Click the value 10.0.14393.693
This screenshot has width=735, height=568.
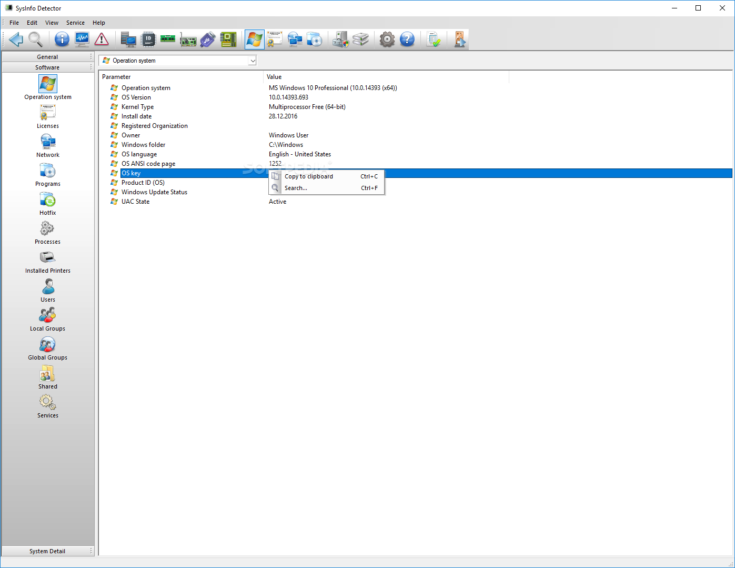288,97
